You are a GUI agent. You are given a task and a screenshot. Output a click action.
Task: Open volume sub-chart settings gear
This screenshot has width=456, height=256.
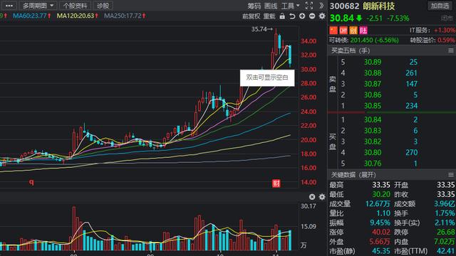[x=322, y=197]
